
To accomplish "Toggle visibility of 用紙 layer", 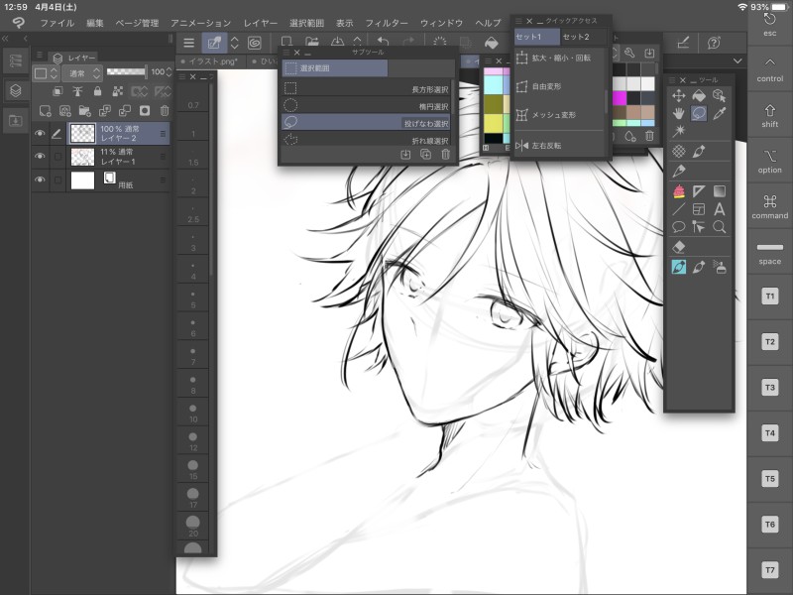I will [x=40, y=179].
